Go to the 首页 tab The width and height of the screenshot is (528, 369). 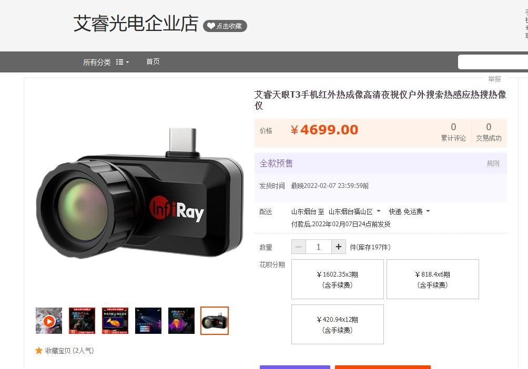[x=153, y=61]
